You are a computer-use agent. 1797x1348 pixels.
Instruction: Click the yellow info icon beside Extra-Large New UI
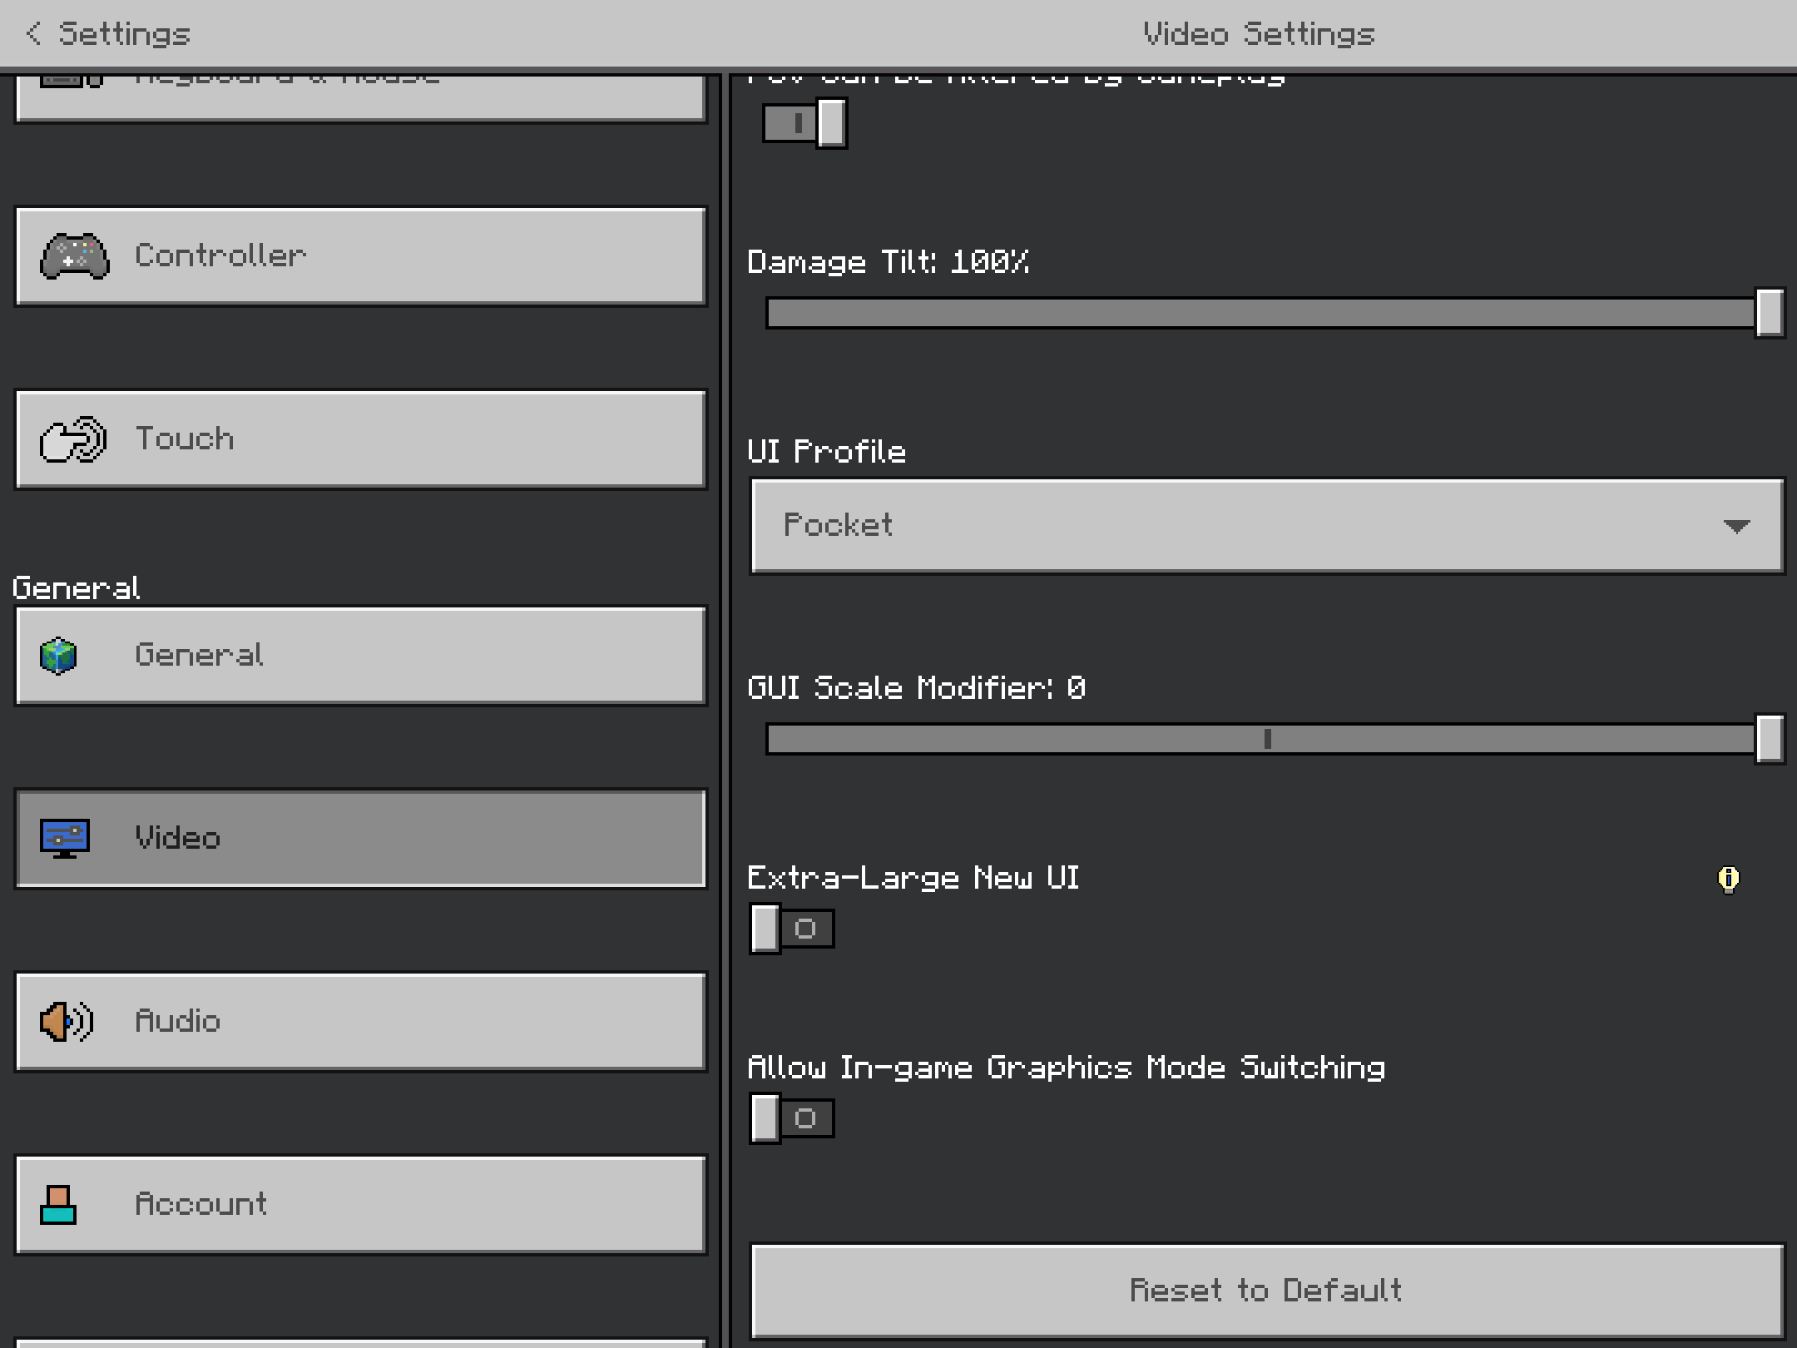[x=1728, y=879]
